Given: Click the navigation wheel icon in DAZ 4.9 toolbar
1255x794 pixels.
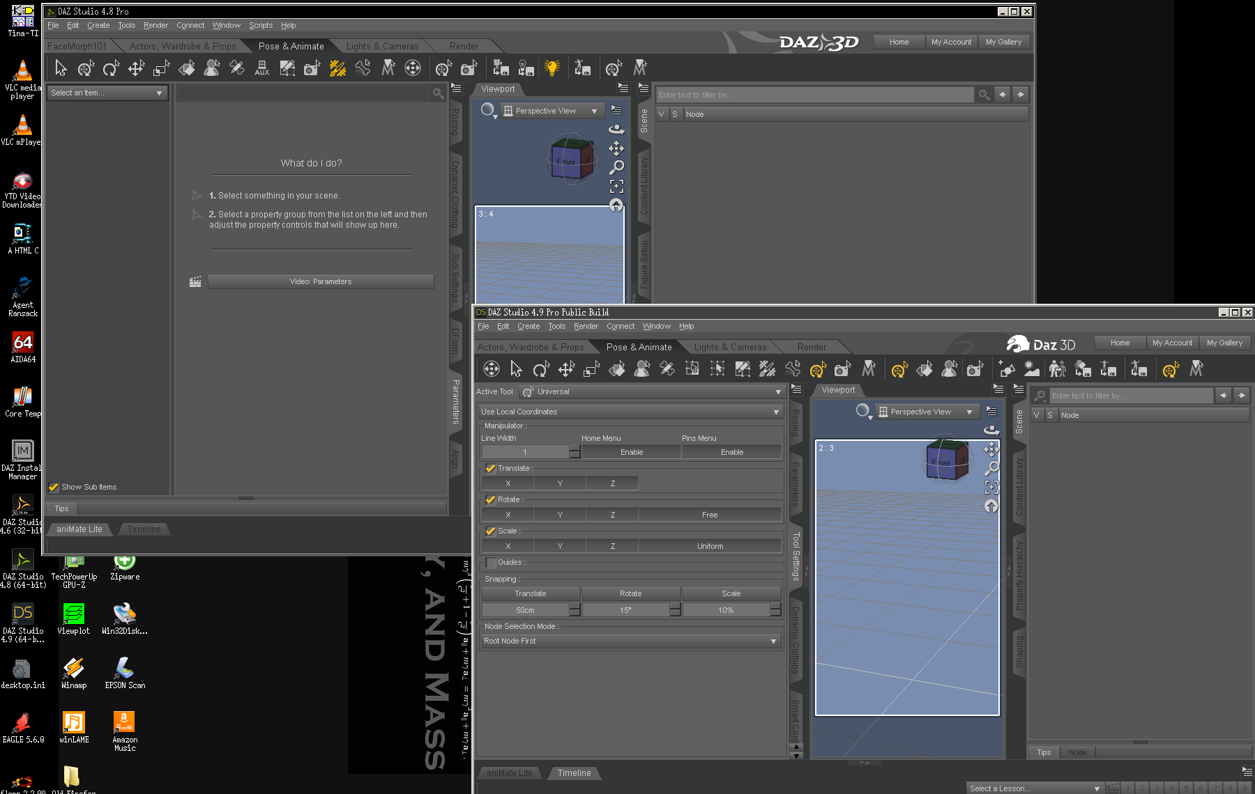Looking at the screenshot, I should coord(492,368).
